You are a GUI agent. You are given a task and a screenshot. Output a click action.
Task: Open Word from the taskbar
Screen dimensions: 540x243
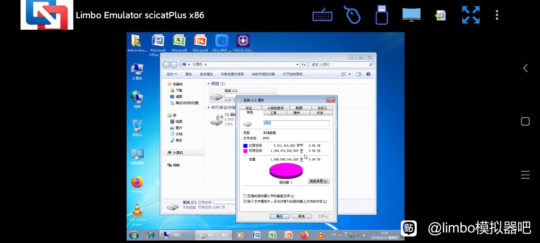(x=256, y=235)
